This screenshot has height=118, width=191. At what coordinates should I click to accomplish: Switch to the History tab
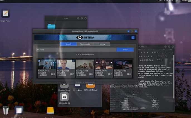click(x=102, y=44)
